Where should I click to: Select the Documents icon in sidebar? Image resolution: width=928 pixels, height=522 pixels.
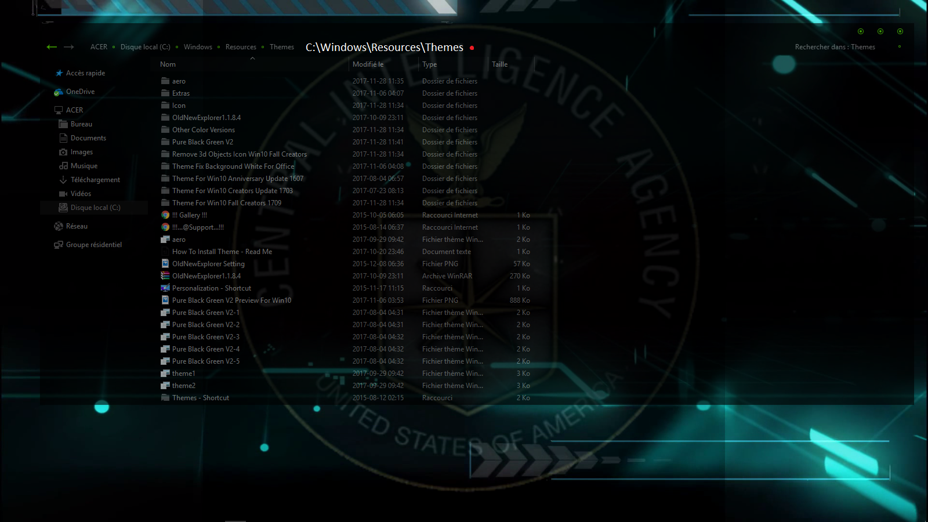[63, 138]
